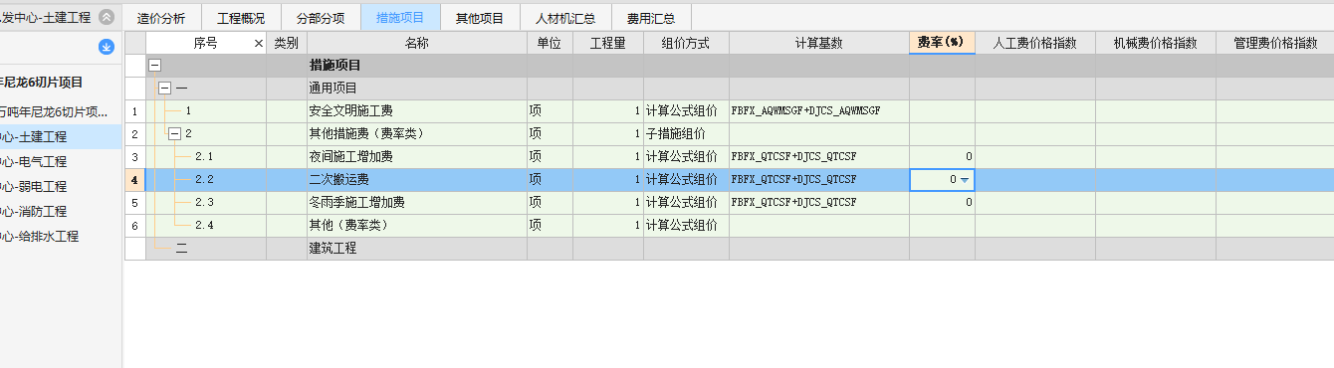Select the 其他（费率类） name cell
The image size is (1334, 368).
(417, 226)
